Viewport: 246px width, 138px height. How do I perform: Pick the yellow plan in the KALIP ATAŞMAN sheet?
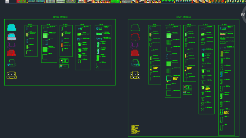click(135, 75)
